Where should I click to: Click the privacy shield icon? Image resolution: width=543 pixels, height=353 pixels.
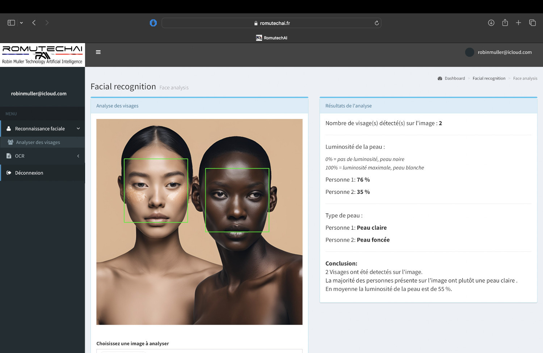click(153, 23)
